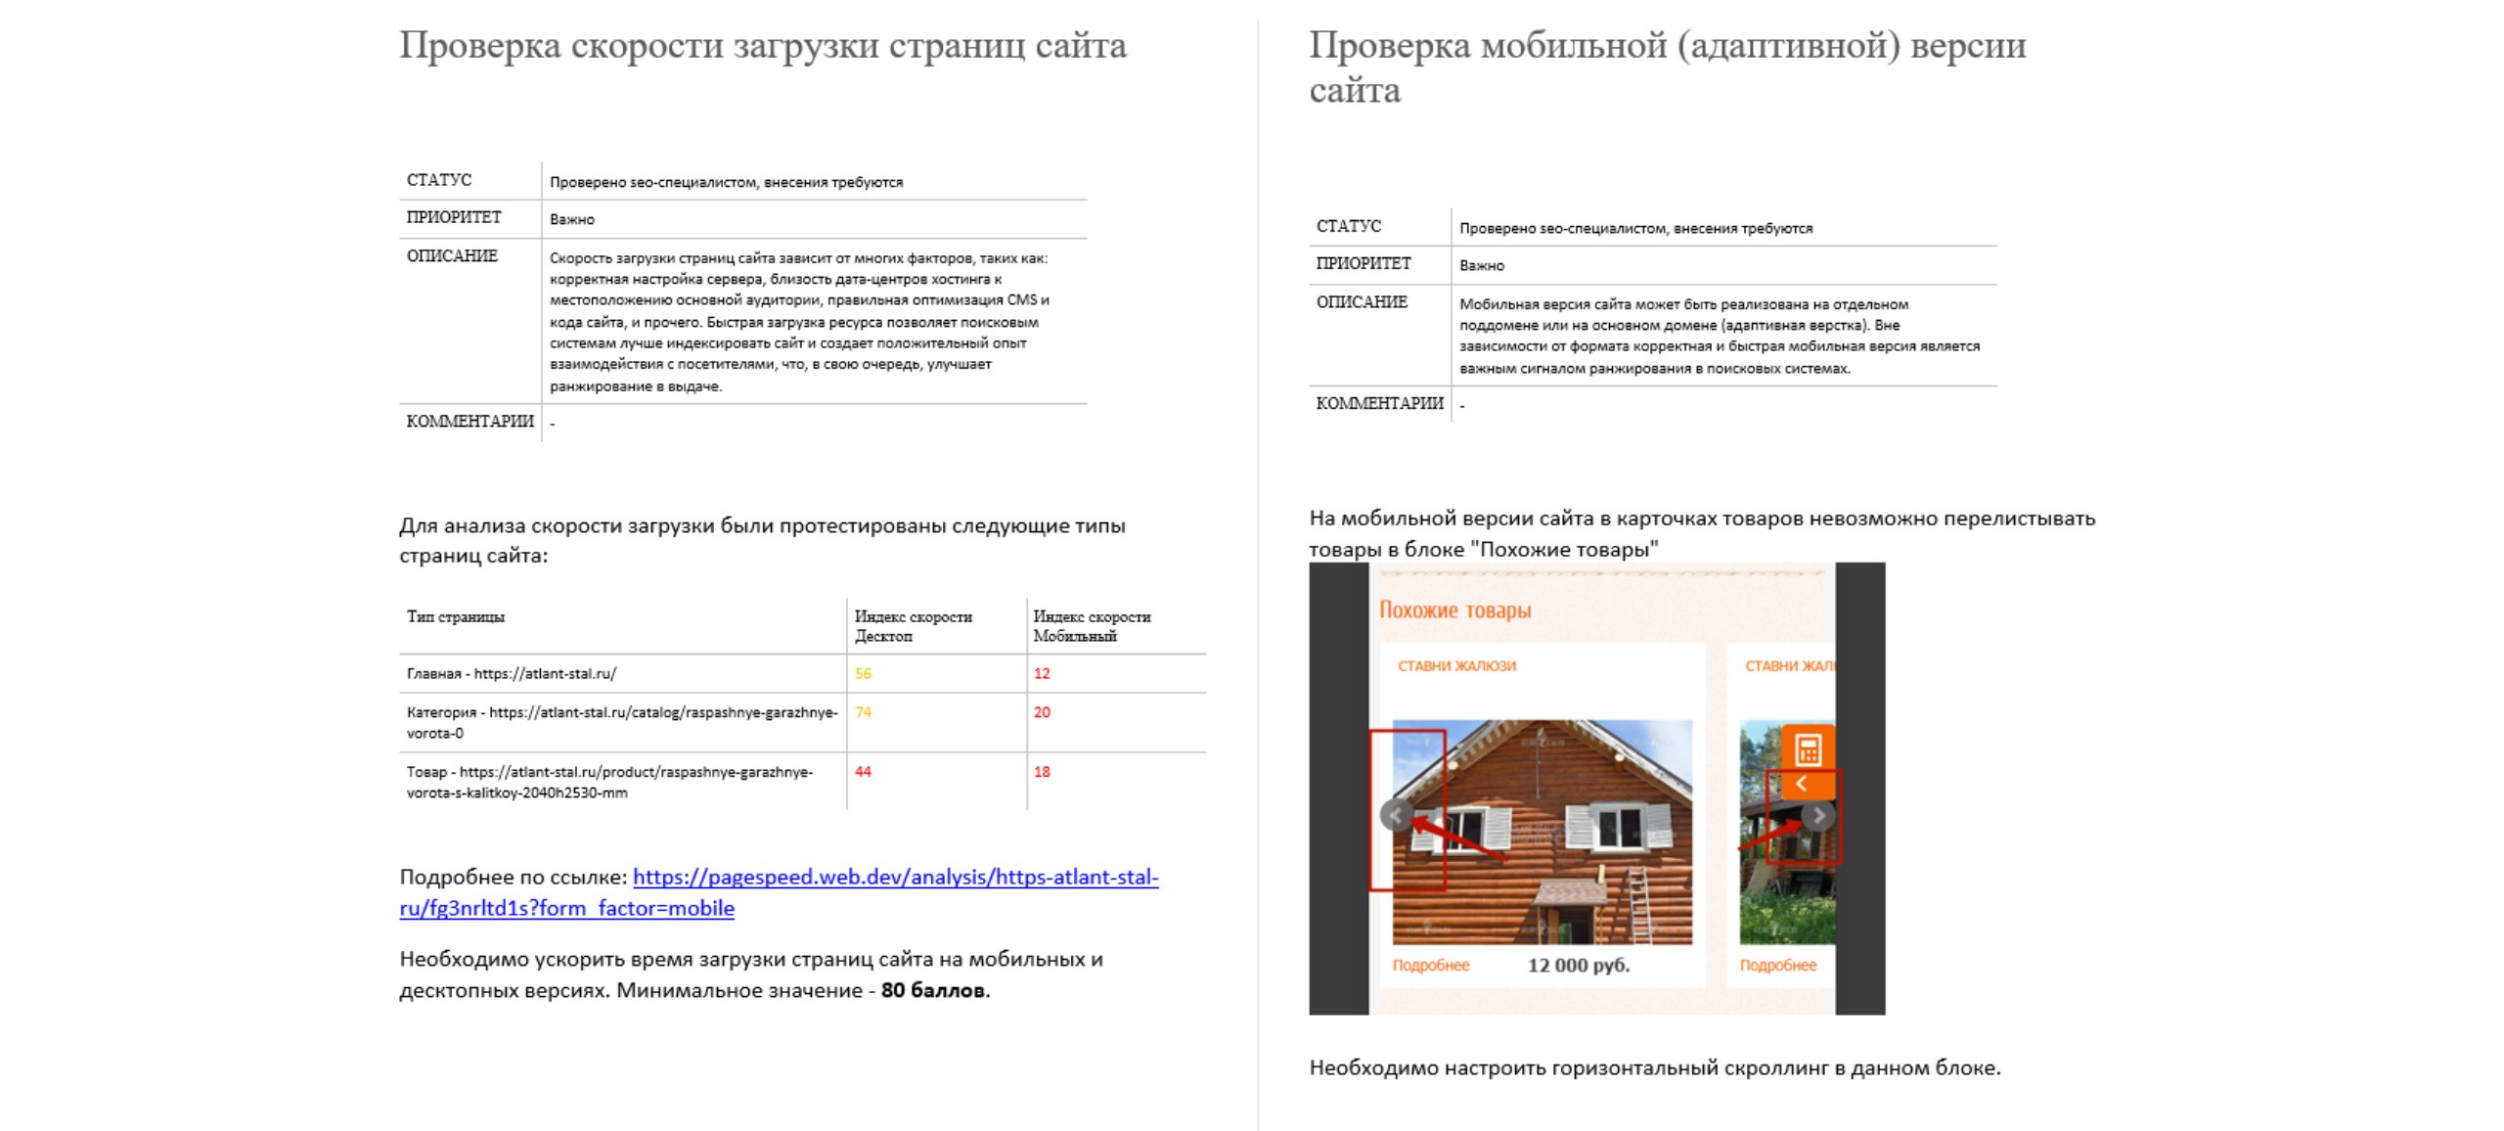This screenshot has width=2504, height=1131.
Task: Click the main page URL atlant-stal.ru table row
Action: pyautogui.click(x=512, y=674)
